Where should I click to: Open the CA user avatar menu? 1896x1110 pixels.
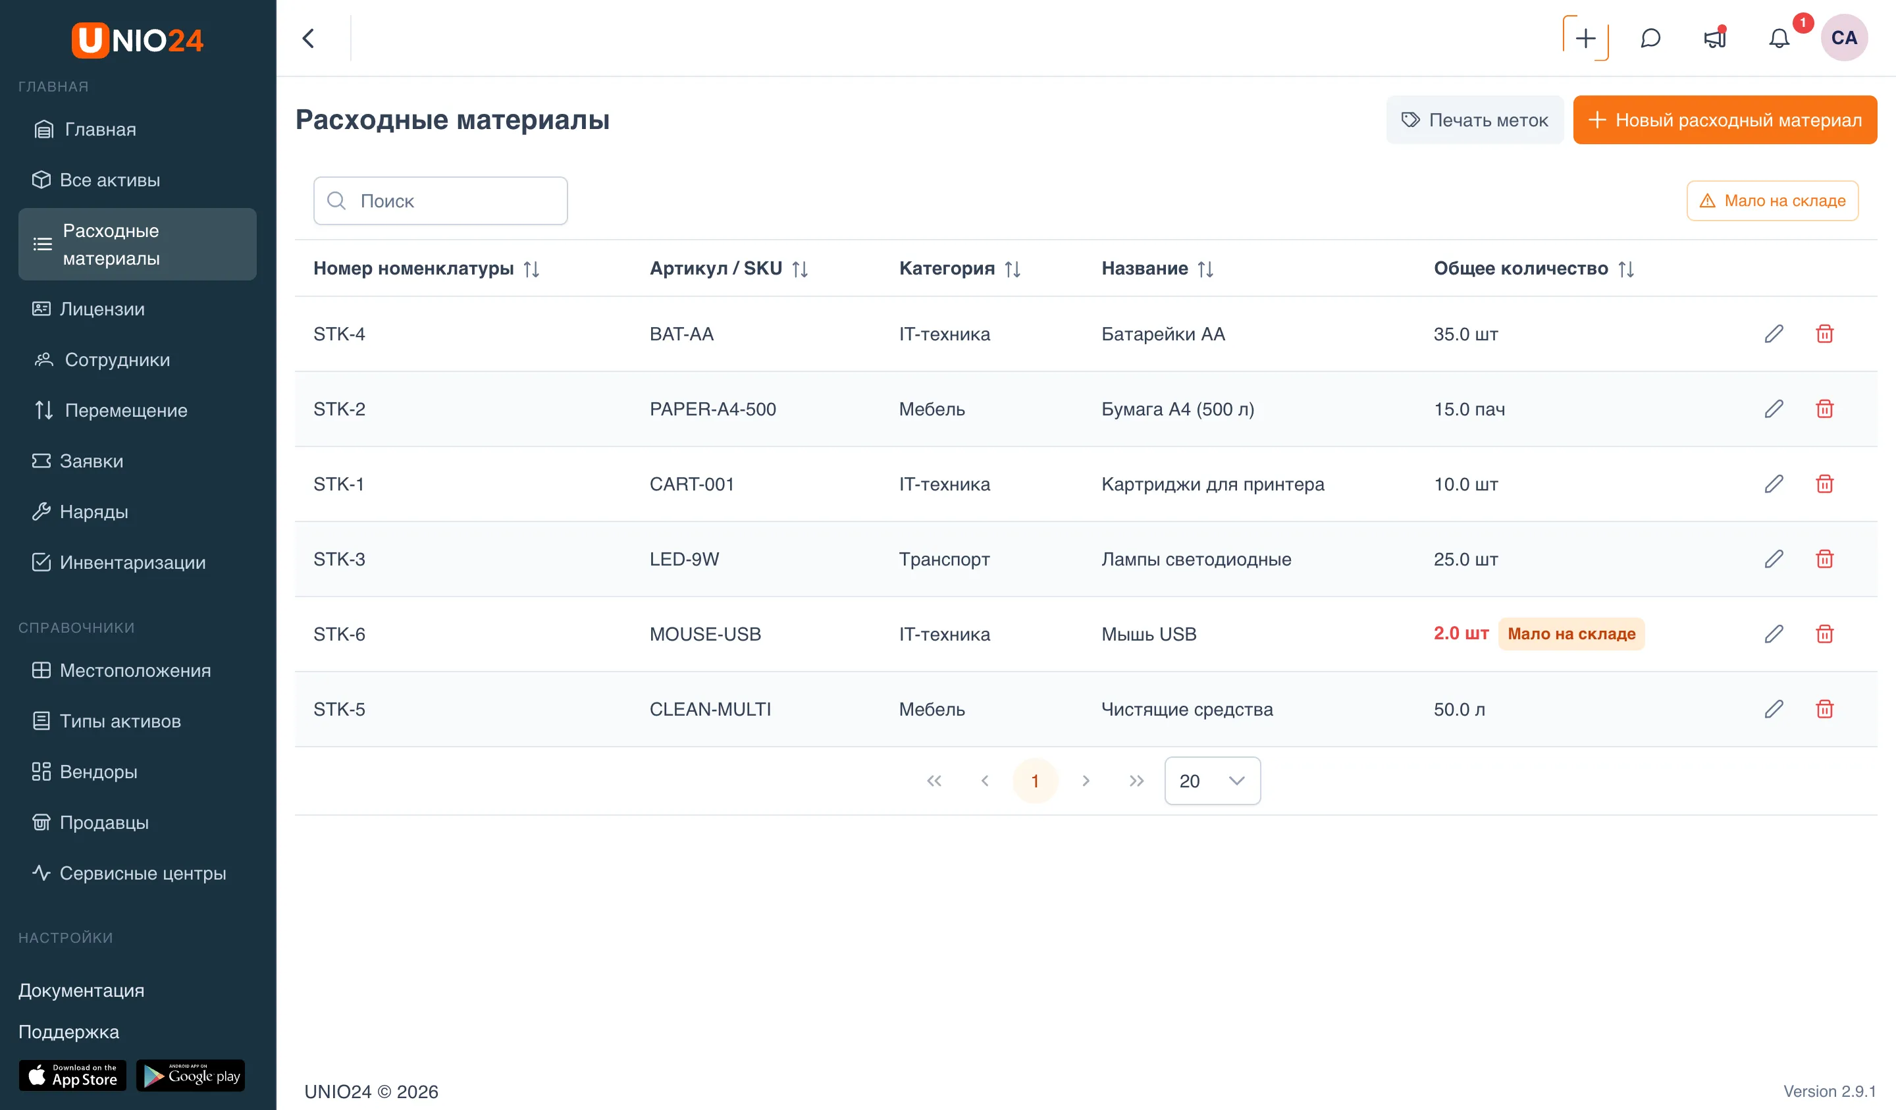(x=1843, y=38)
